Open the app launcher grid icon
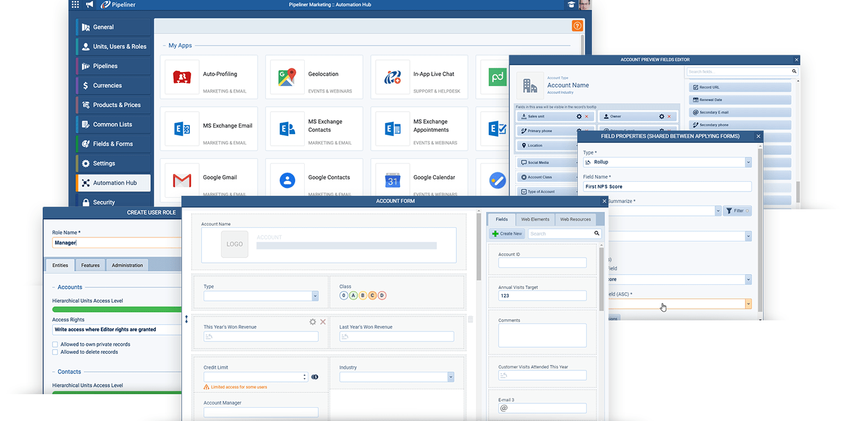This screenshot has height=421, width=854. pyautogui.click(x=75, y=4)
